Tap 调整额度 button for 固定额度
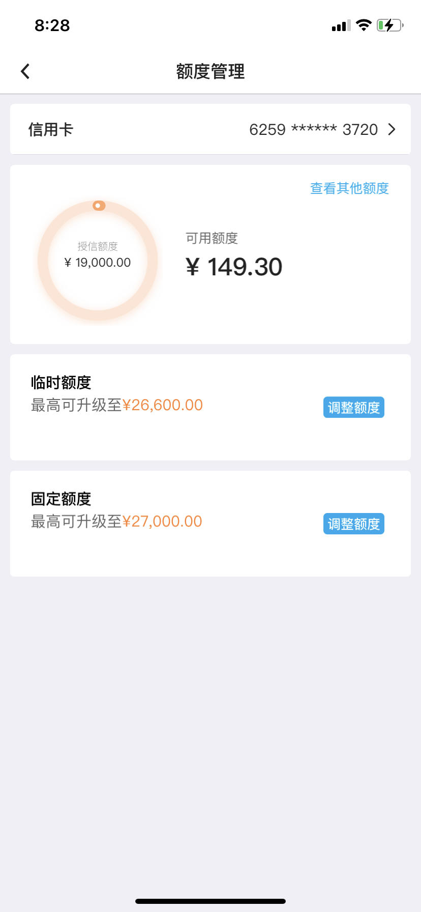Image resolution: width=421 pixels, height=912 pixels. coord(354,524)
